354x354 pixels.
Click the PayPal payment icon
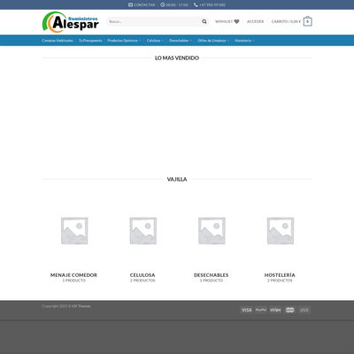point(261,310)
